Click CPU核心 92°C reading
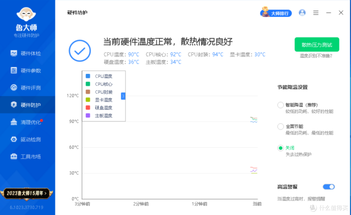The image size is (351, 215). (x=163, y=54)
